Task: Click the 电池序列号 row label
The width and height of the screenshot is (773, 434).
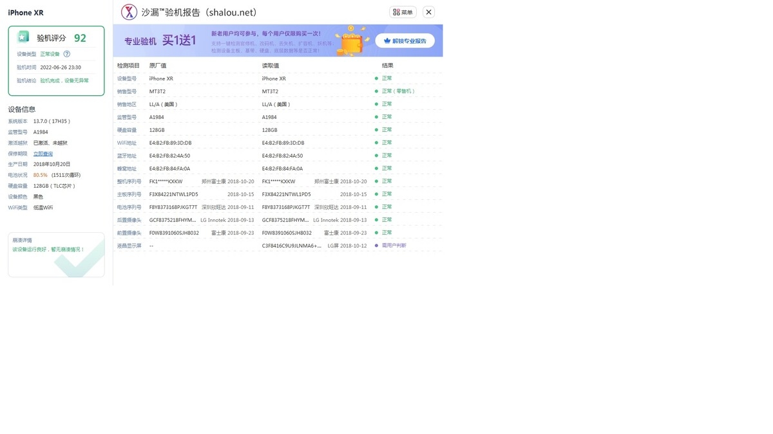Action: coord(129,207)
